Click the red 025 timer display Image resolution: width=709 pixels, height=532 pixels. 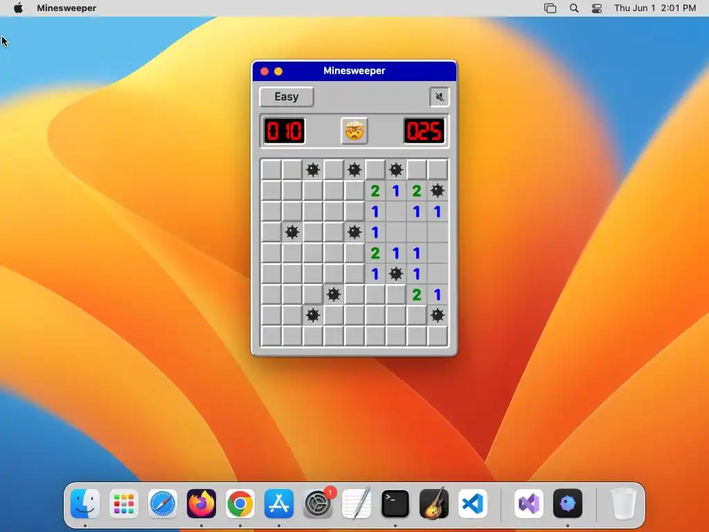click(424, 131)
